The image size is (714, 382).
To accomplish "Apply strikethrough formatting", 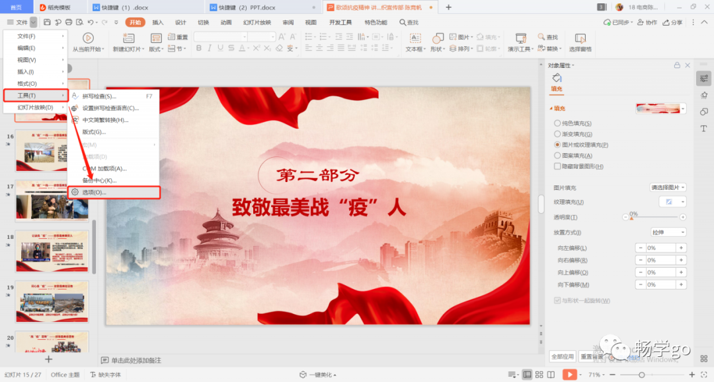I will click(x=231, y=48).
